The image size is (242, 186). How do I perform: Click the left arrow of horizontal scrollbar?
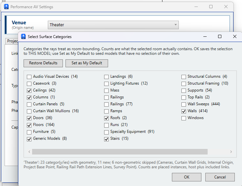[29, 152]
